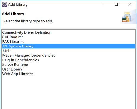Screen dimensions: 137x109
Task: Click the 'Select the library type to add' message
Action: click(x=28, y=21)
